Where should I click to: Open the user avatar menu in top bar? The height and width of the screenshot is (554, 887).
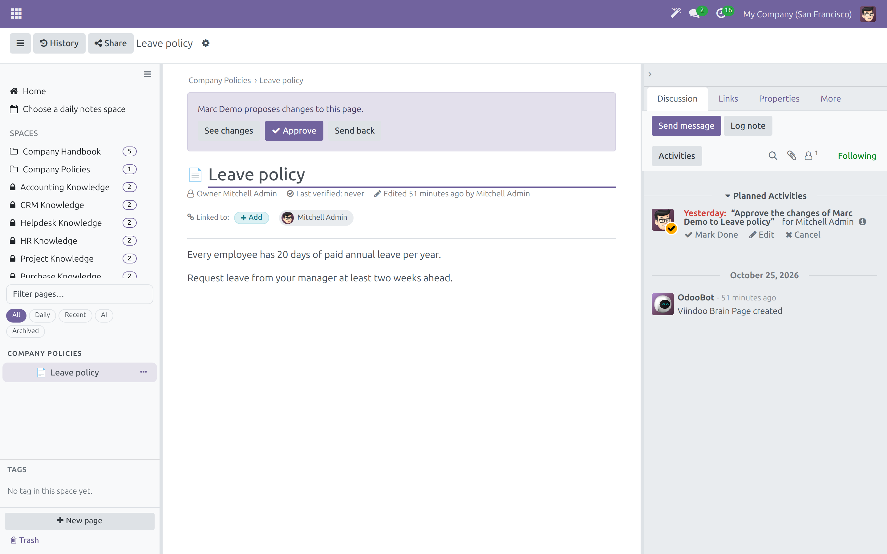click(868, 14)
